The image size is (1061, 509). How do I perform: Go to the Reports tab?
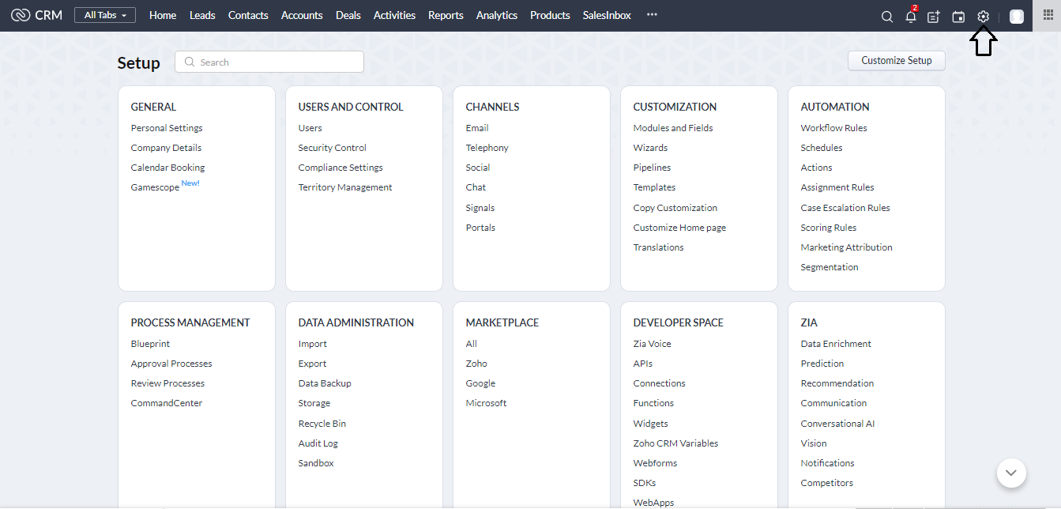[x=446, y=15]
